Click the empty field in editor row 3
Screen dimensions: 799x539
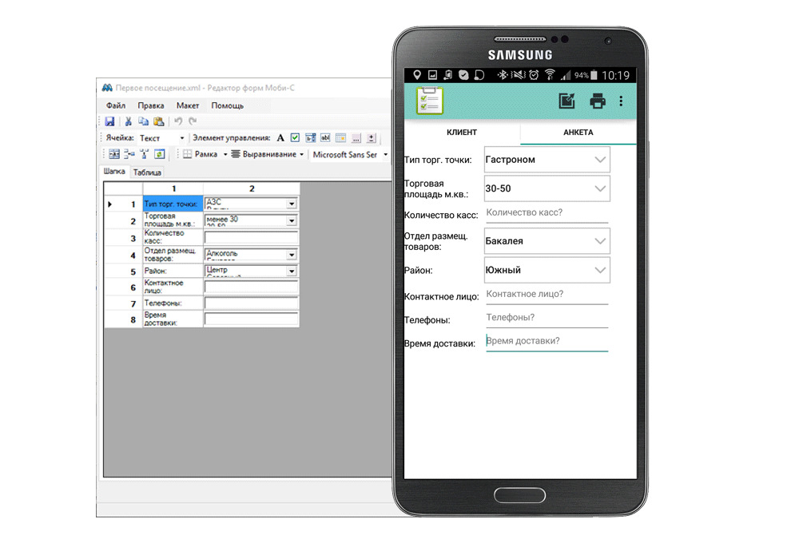click(251, 237)
